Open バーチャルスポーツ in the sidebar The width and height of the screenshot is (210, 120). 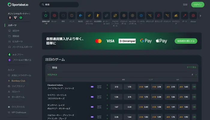click(x=20, y=47)
